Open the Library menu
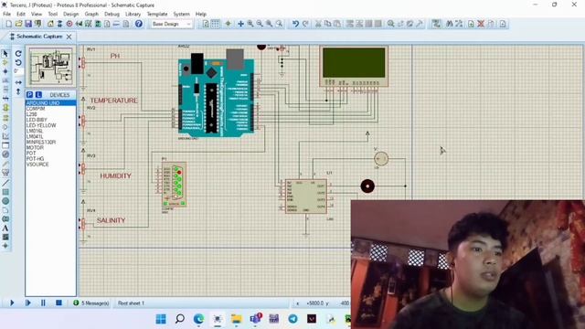The image size is (585, 329). pos(133,14)
